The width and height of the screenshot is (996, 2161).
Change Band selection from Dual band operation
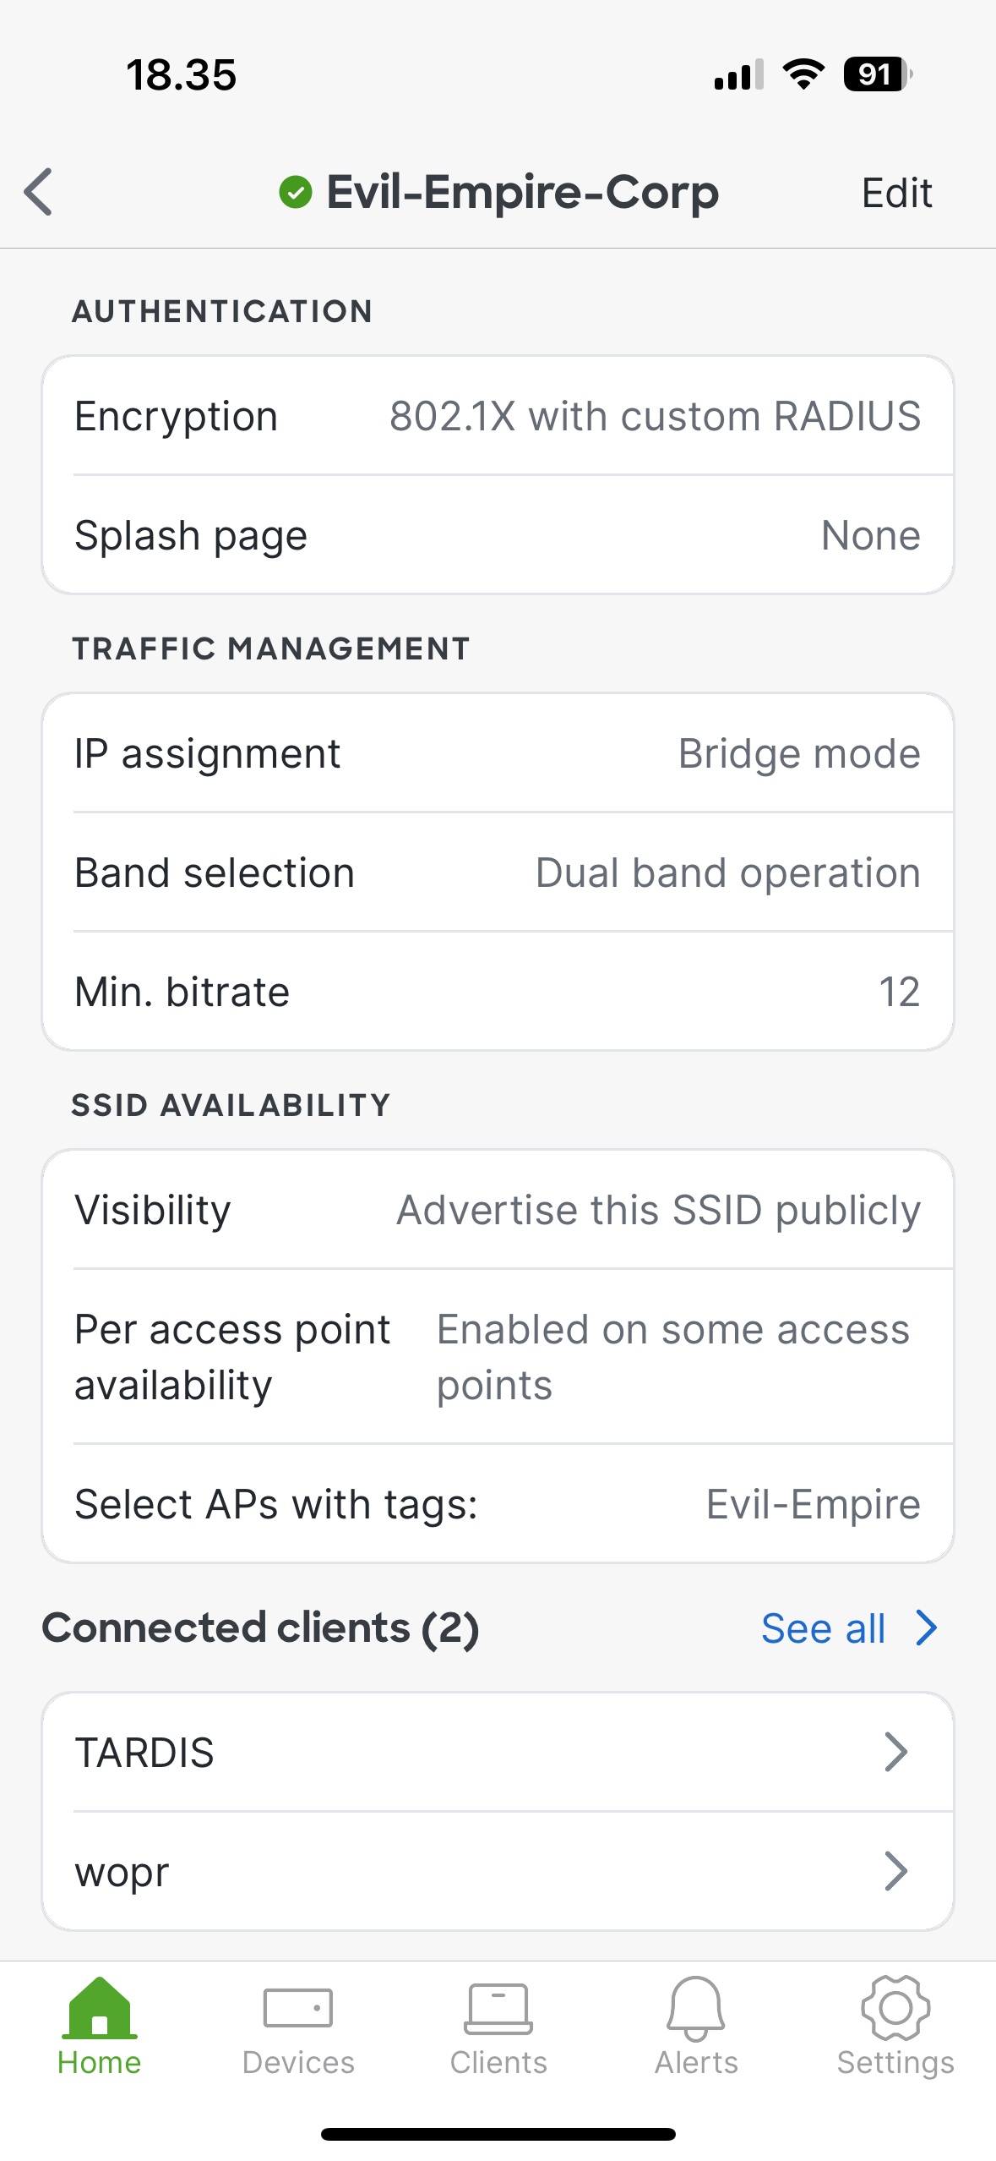(498, 872)
